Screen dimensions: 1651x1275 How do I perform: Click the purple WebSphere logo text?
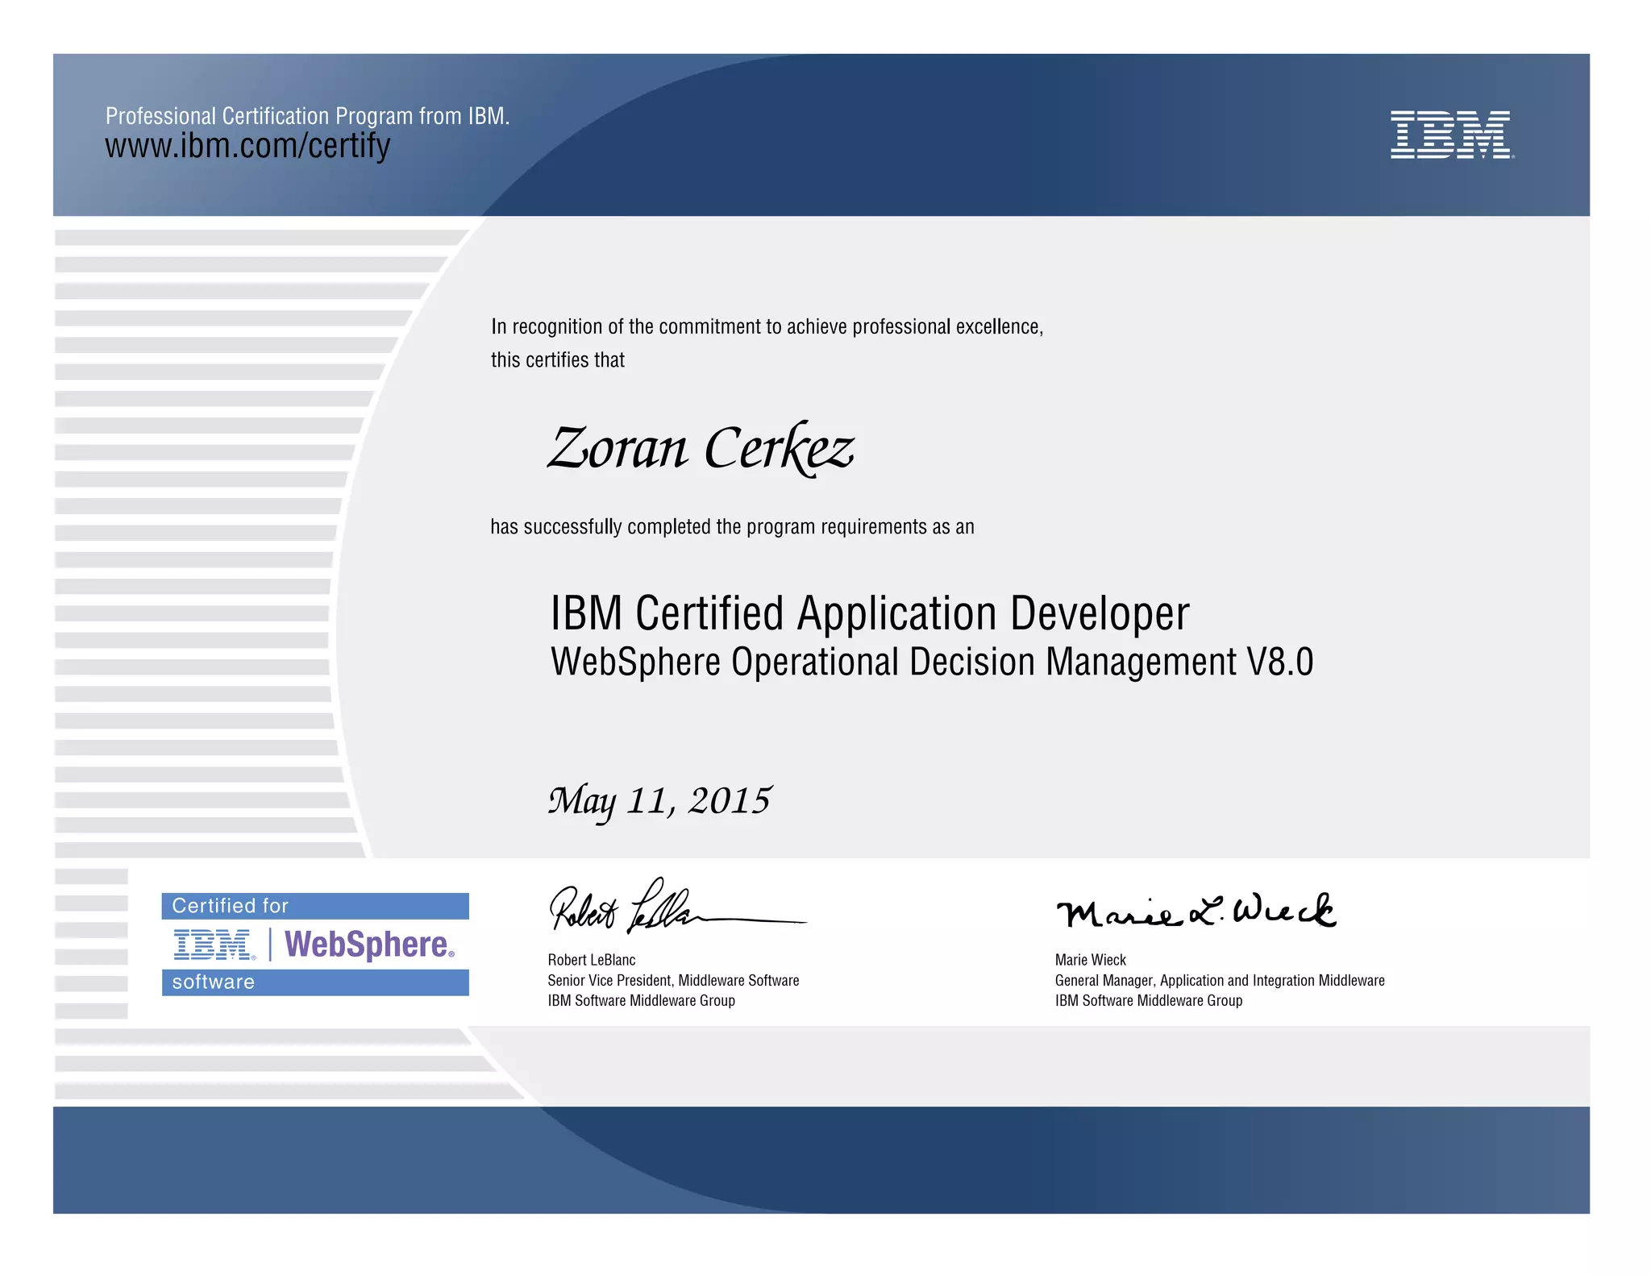coord(369,945)
